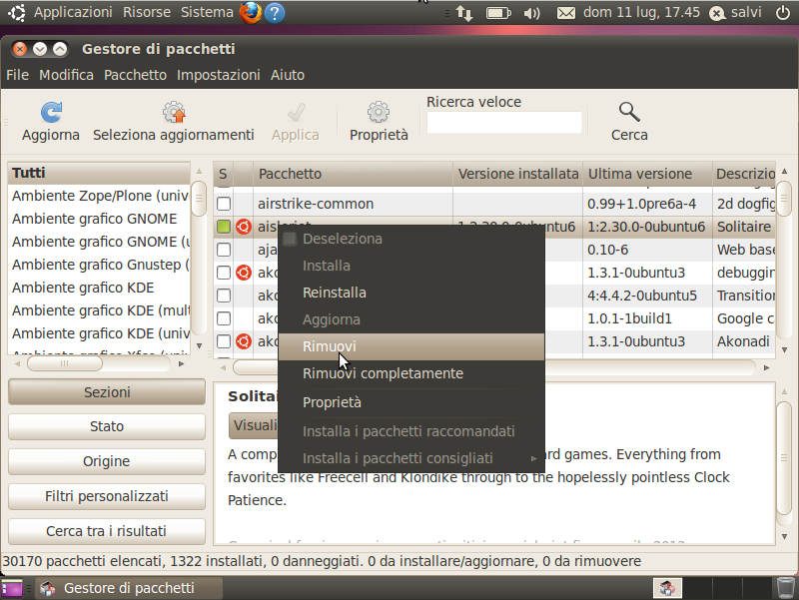Open the volume control indicator
This screenshot has width=799, height=600.
[x=532, y=13]
